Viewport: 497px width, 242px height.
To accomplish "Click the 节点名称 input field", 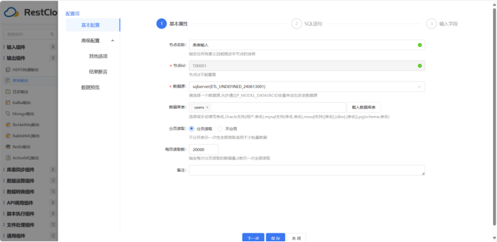I will point(307,45).
